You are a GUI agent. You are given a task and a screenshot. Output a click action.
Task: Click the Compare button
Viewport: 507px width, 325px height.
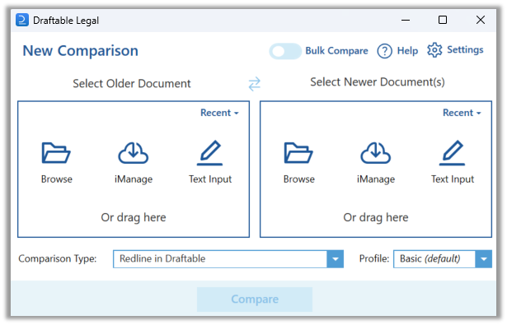(255, 299)
